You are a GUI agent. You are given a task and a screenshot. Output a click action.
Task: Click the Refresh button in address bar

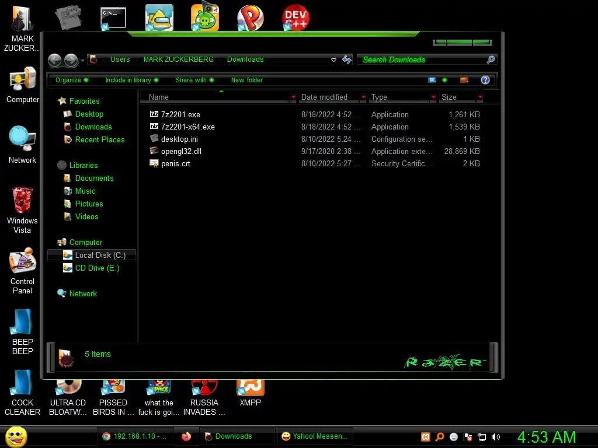[347, 60]
